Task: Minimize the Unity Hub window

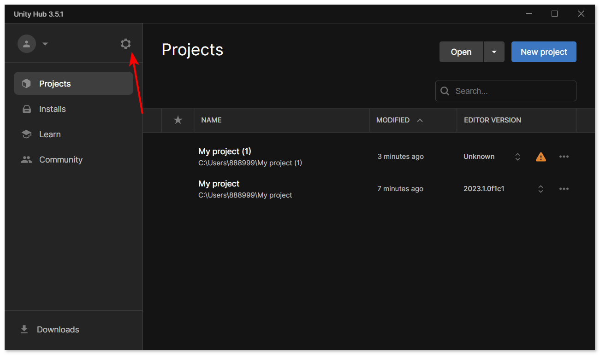Action: tap(529, 14)
